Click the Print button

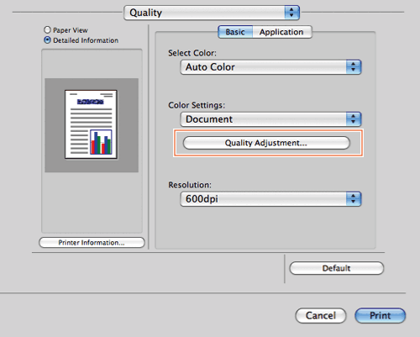point(380,315)
